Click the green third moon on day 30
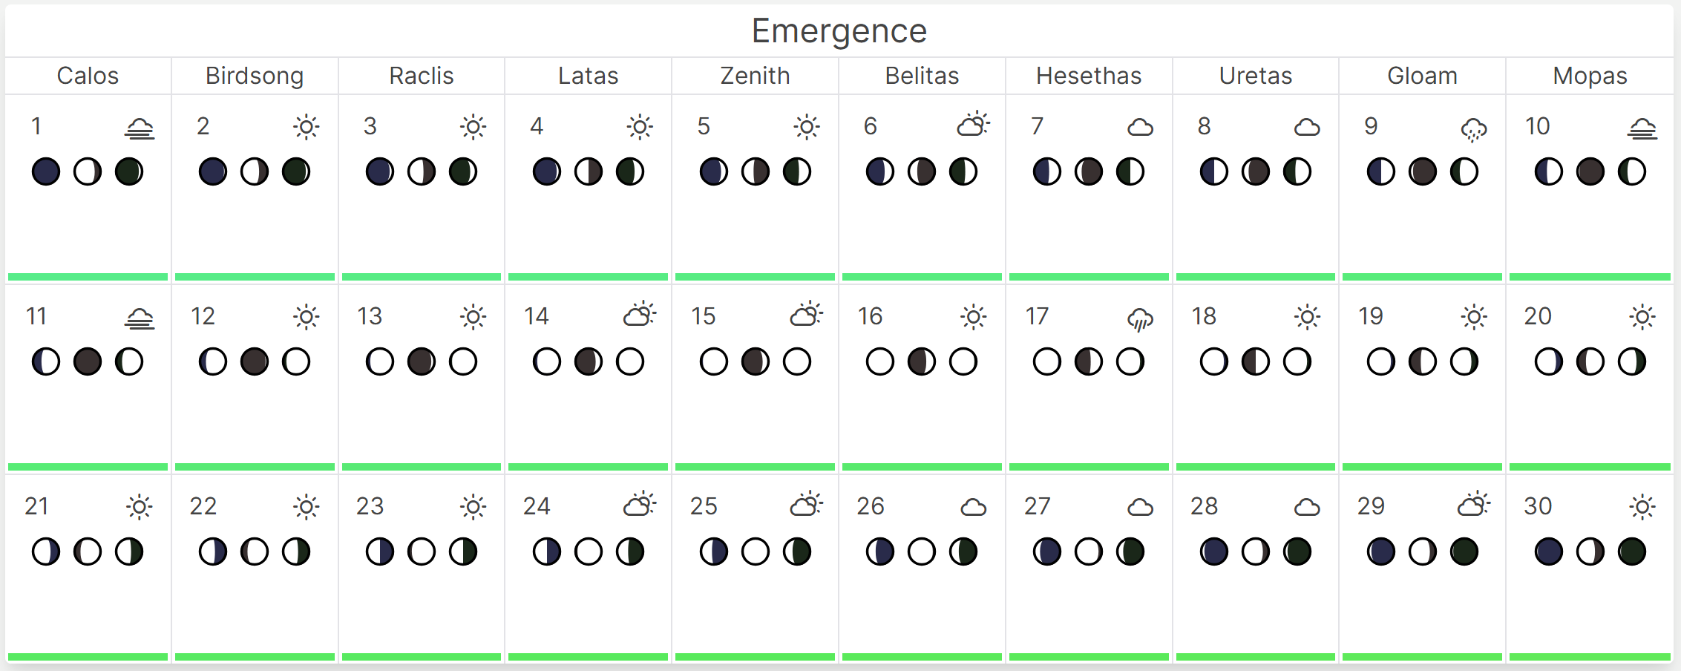1681x671 pixels. tap(1632, 551)
